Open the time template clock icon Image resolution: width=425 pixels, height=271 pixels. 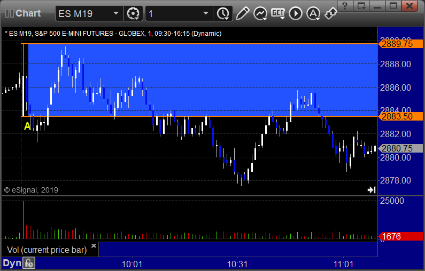pyautogui.click(x=223, y=13)
